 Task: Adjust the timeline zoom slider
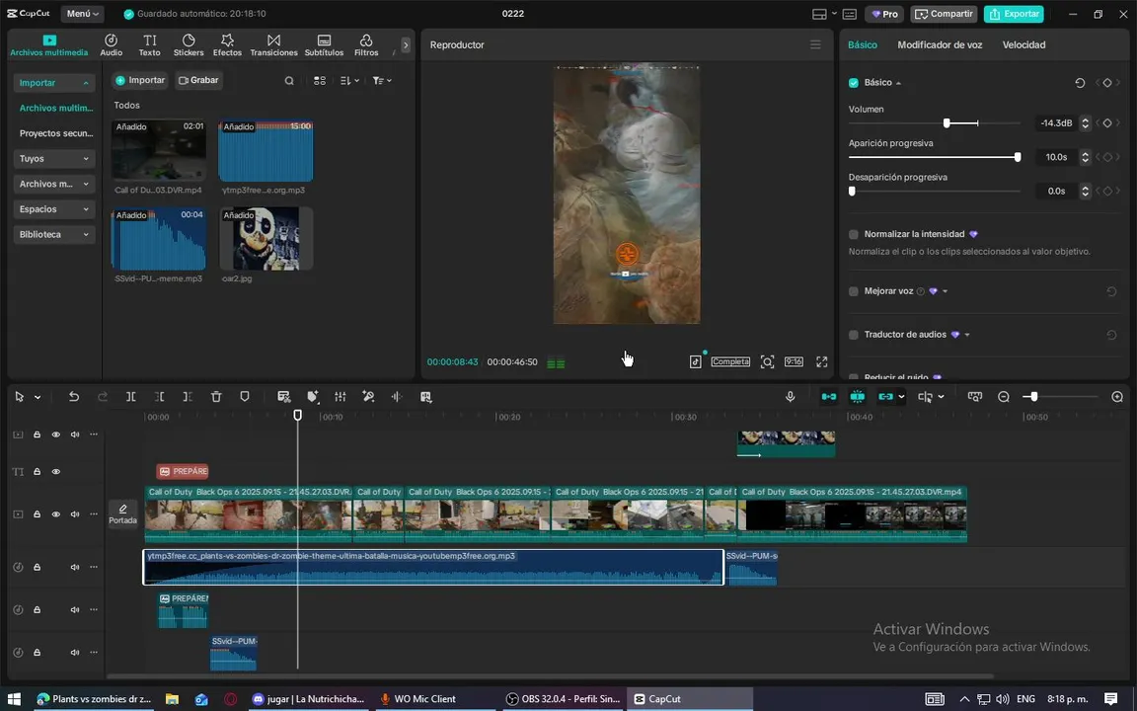[1034, 396]
